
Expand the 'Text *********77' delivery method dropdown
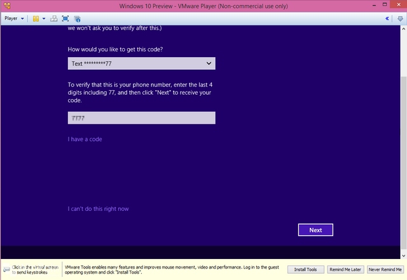(141, 63)
